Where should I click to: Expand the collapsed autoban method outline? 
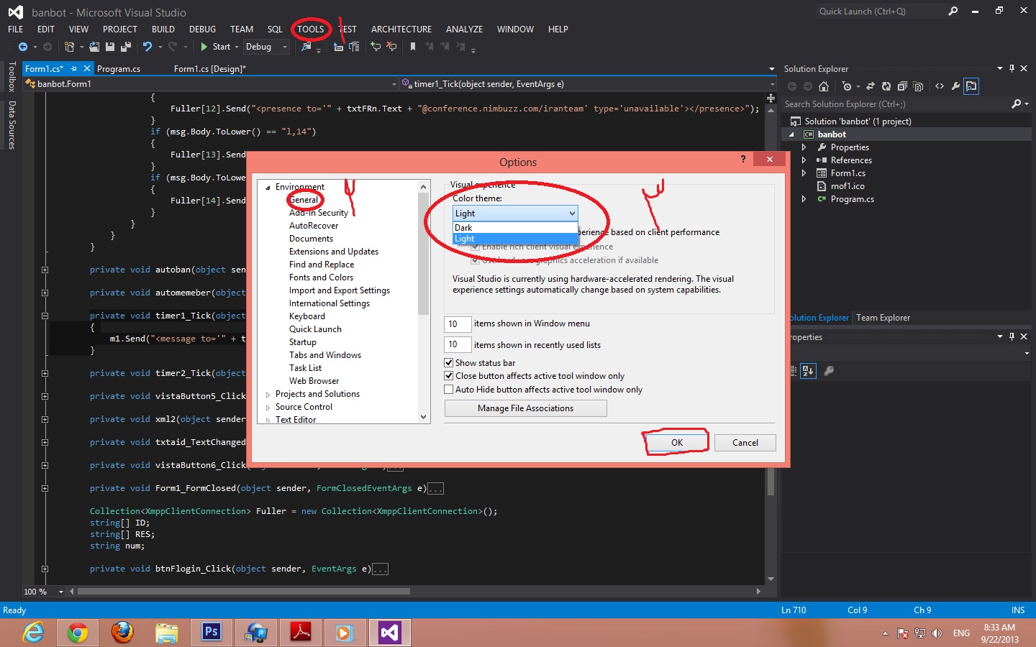point(45,270)
